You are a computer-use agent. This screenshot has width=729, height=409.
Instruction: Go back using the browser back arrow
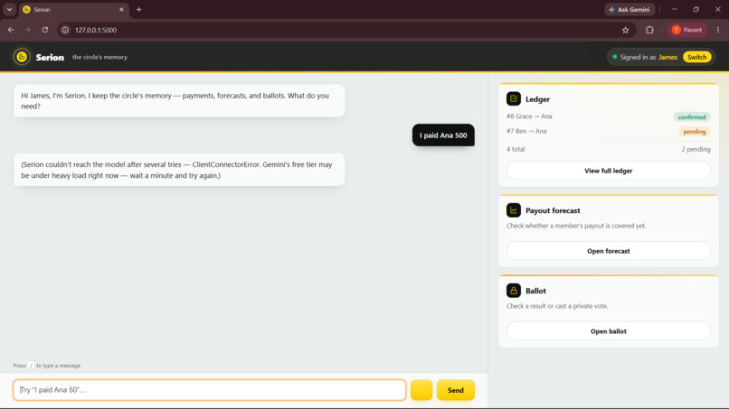tap(11, 30)
